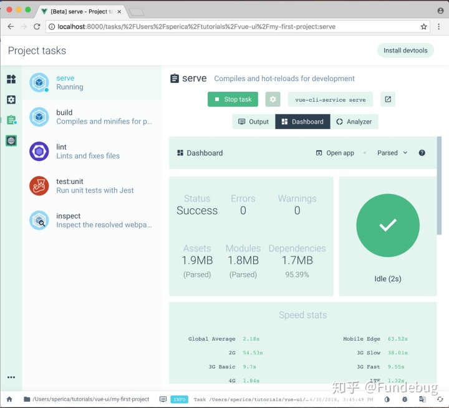This screenshot has height=408, width=449.
Task: Click the 2G 54.53s value
Action: point(253,352)
